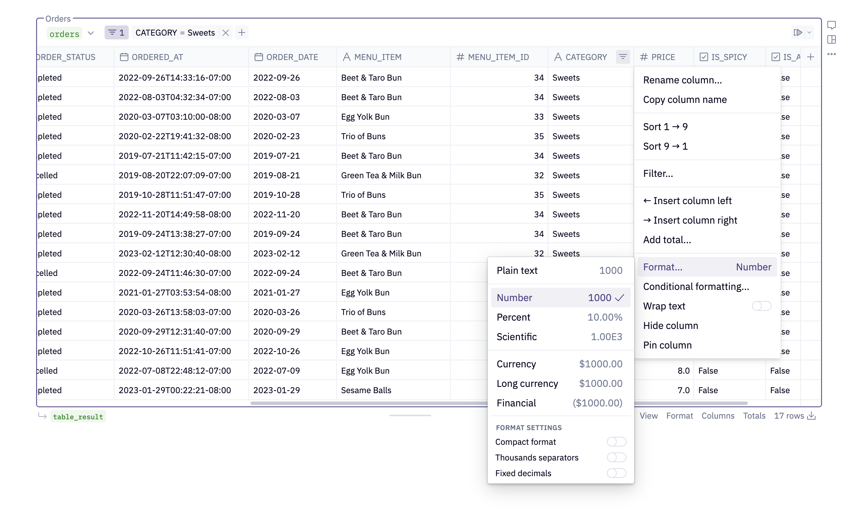Click the comment icon at top right

(831, 25)
